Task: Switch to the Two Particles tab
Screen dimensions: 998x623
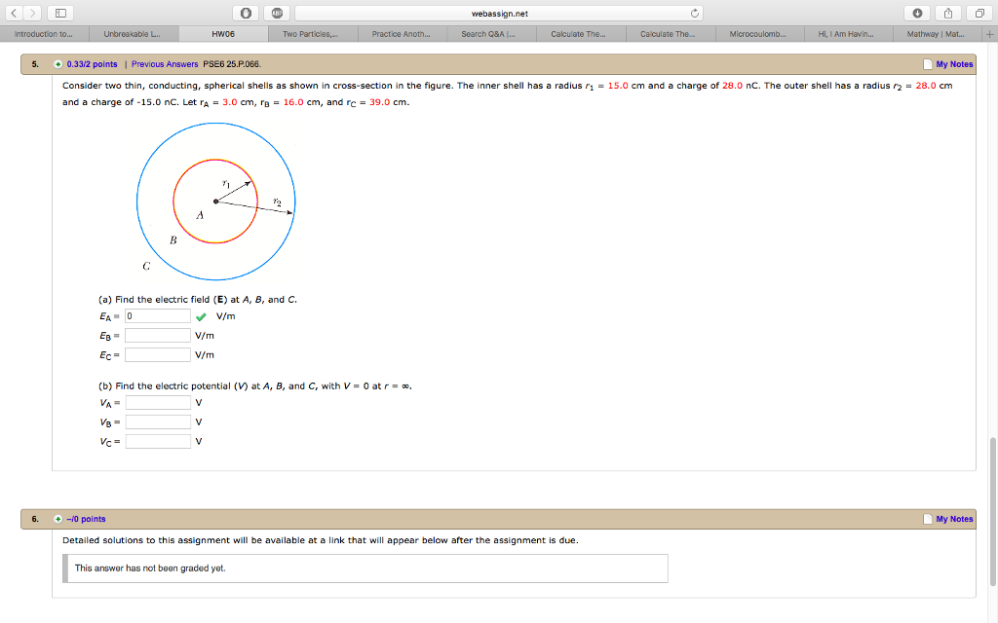Action: coord(312,33)
